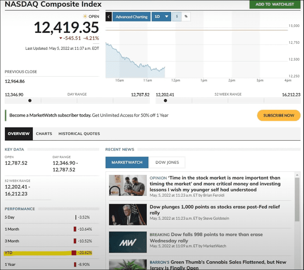Switch chart to percent change mode
The height and width of the screenshot is (270, 304).
186,17
